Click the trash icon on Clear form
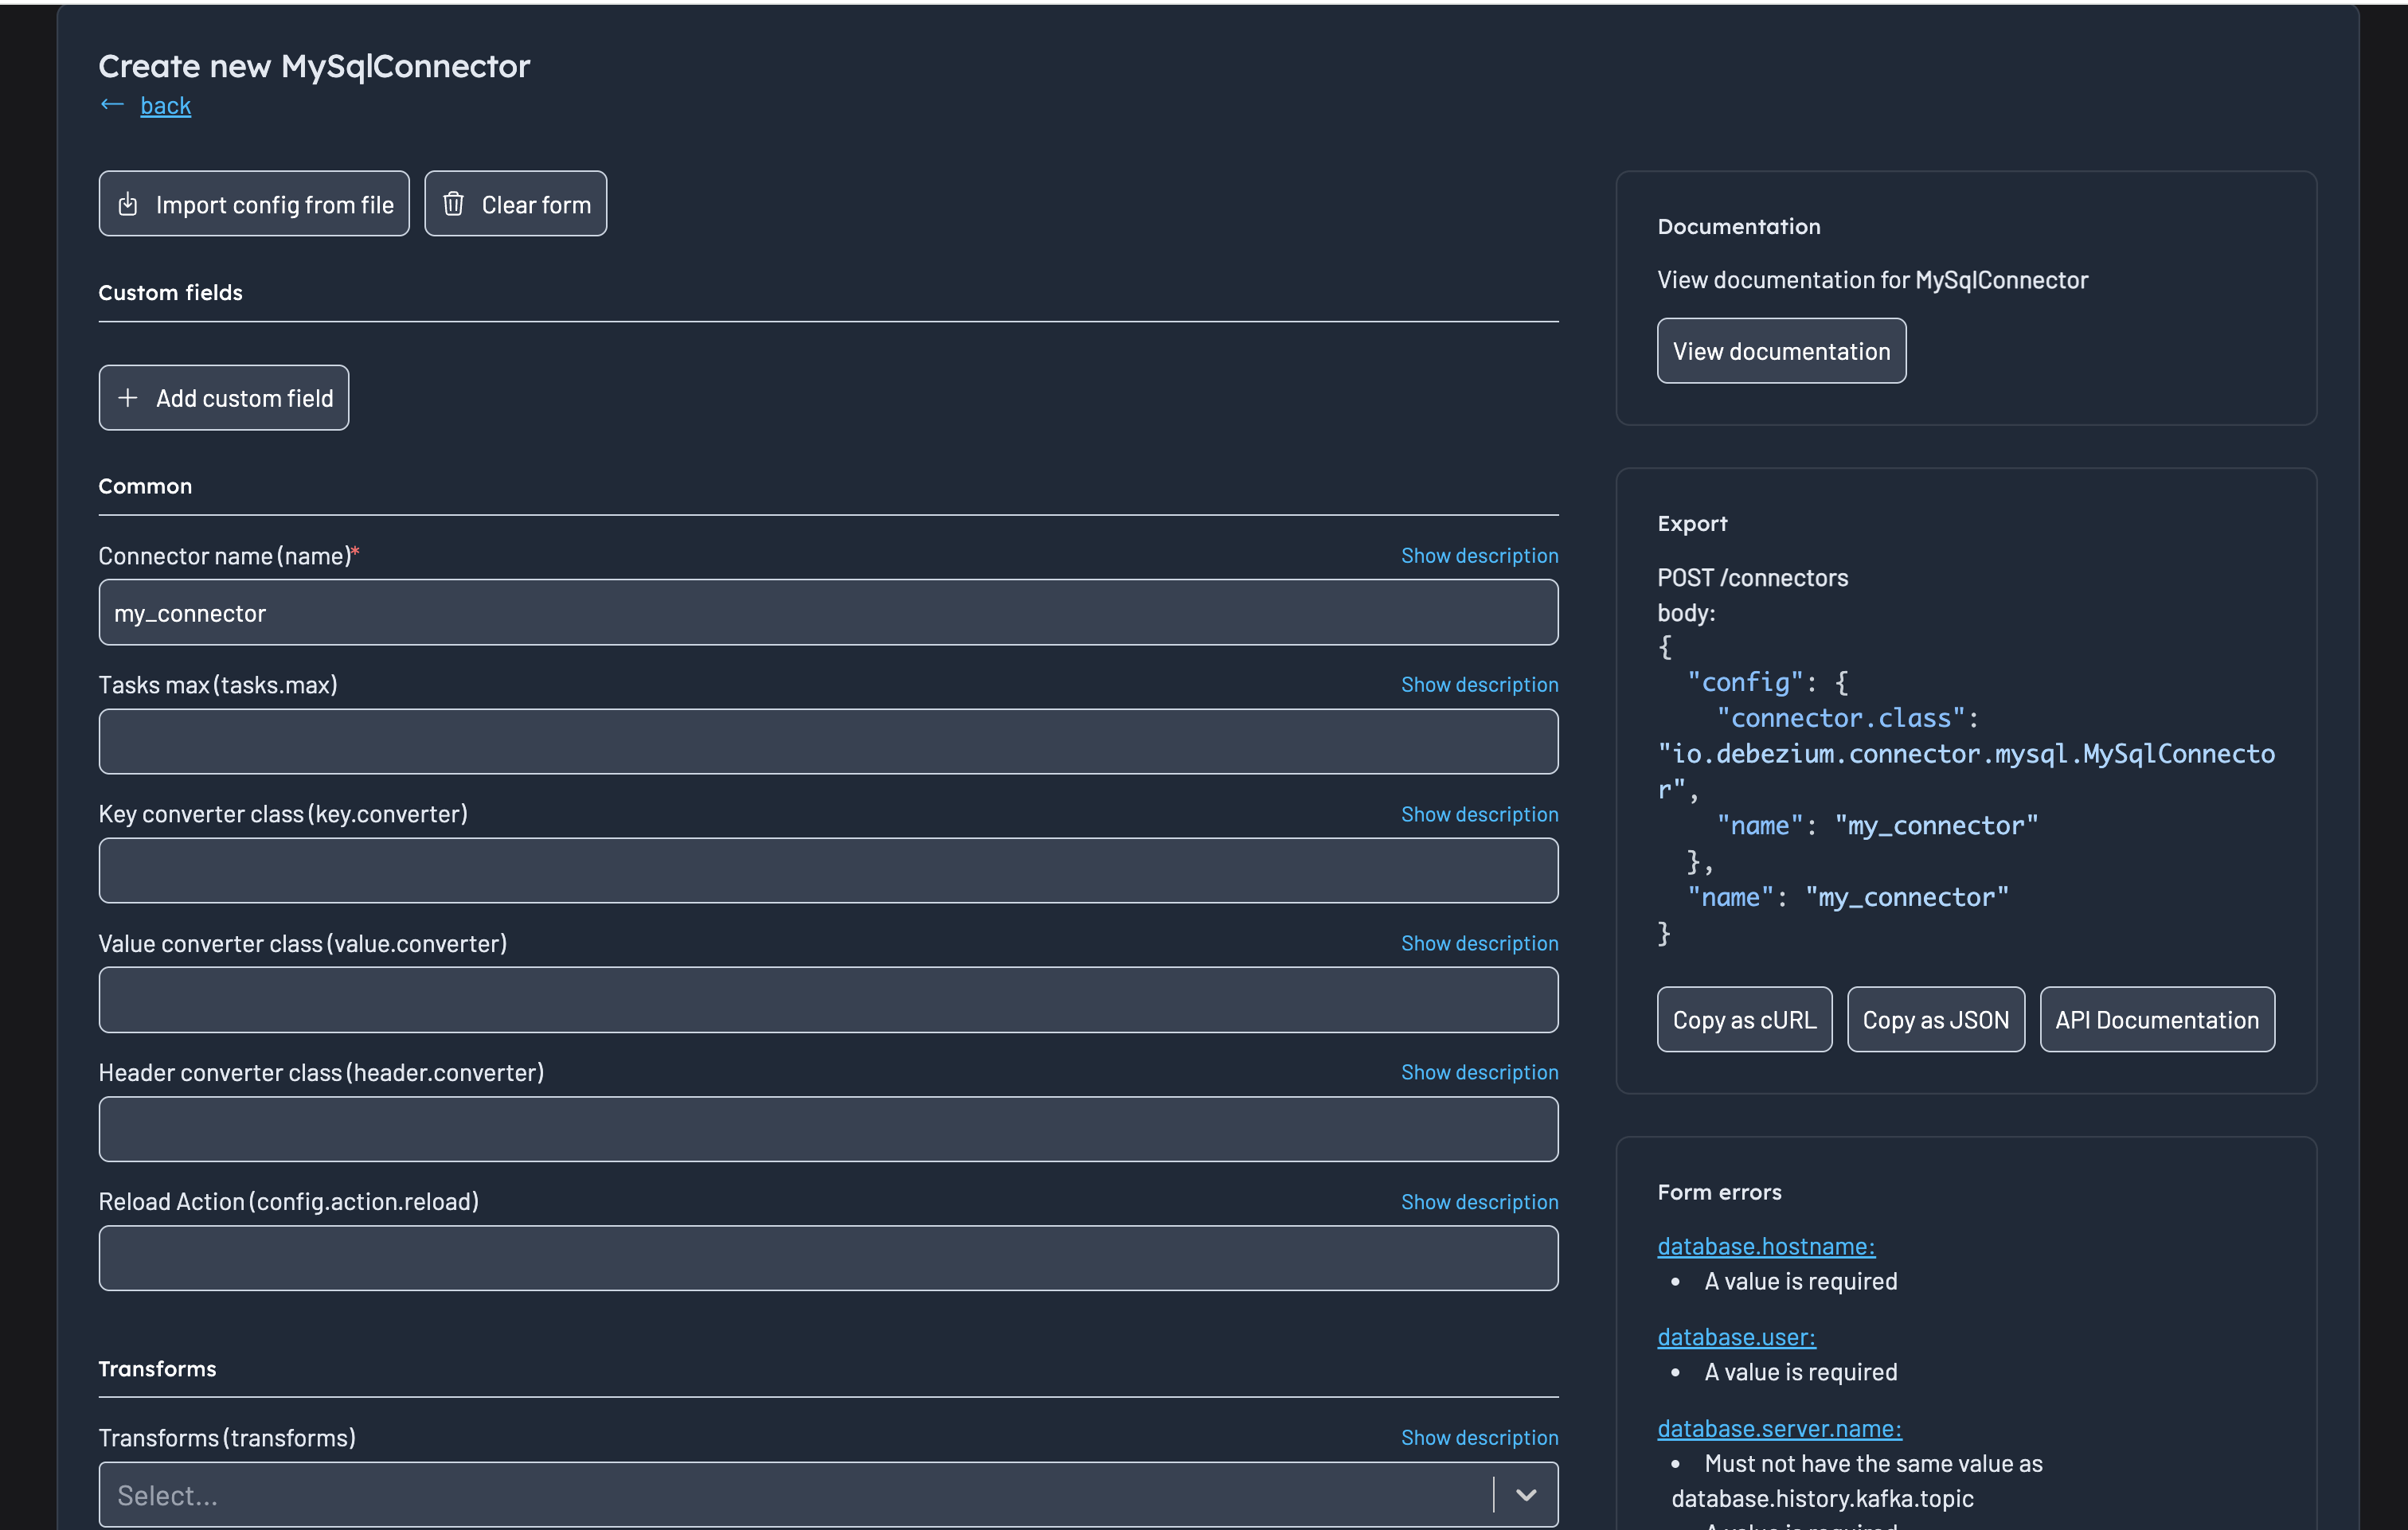2408x1530 pixels. click(454, 203)
